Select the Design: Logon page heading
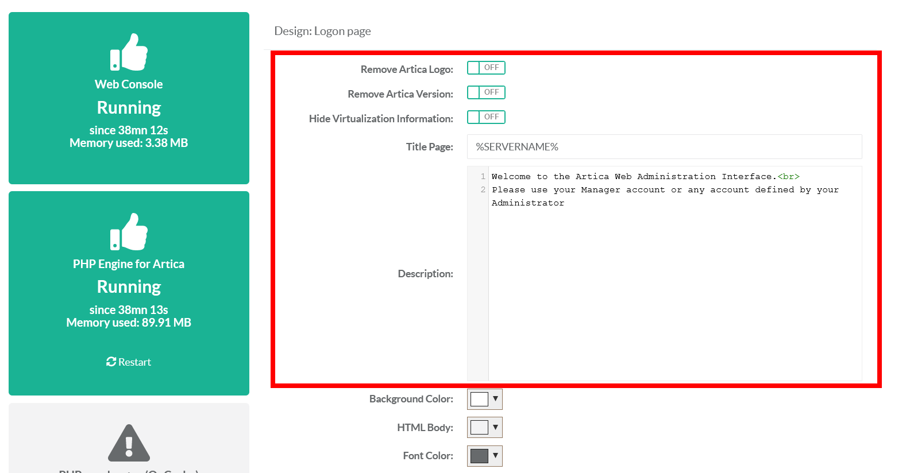The image size is (910, 473). tap(322, 31)
